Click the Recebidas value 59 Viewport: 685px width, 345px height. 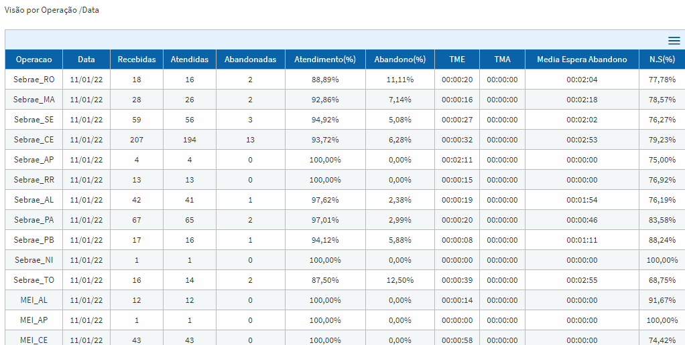[x=137, y=120]
